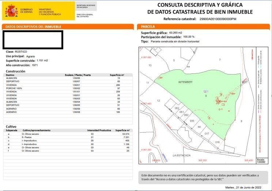Click the Spanish coat of arms emblem
Image resolution: width=272 pixels, height=191 pixels.
11,11
